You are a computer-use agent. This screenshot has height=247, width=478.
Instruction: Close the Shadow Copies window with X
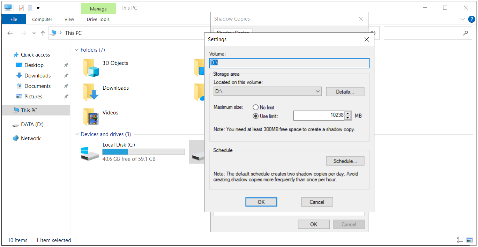click(x=361, y=19)
